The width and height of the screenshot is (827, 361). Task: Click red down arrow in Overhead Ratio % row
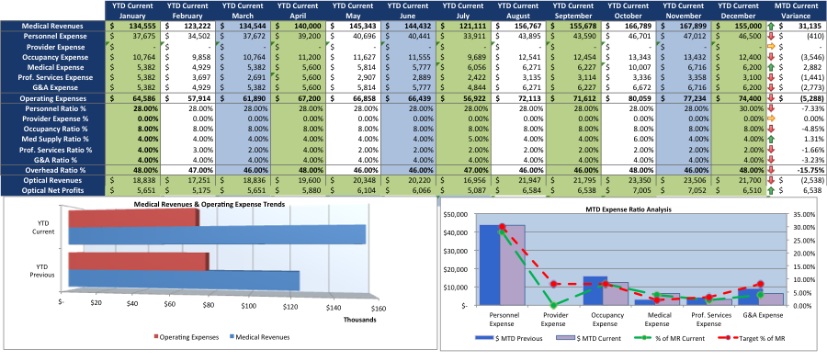coord(771,170)
